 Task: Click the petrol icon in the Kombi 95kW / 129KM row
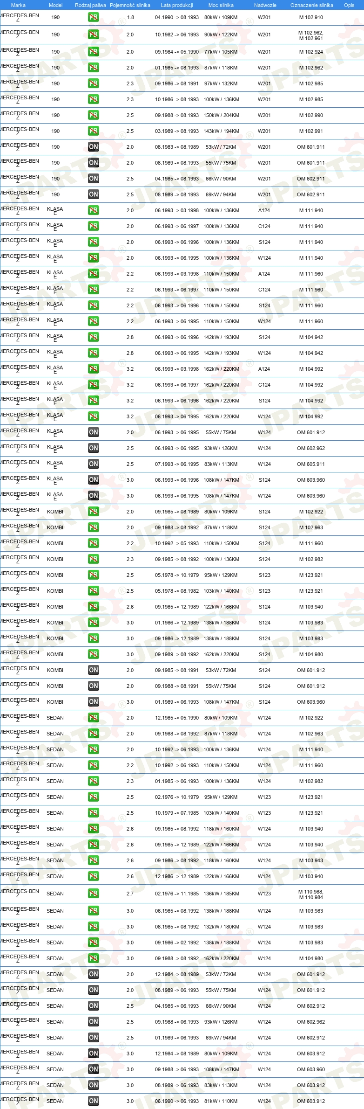pos(94,575)
